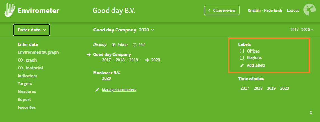Viewport: 320px width, 122px height.
Task: Click the Envirometer logo icon
Action: click(10, 10)
